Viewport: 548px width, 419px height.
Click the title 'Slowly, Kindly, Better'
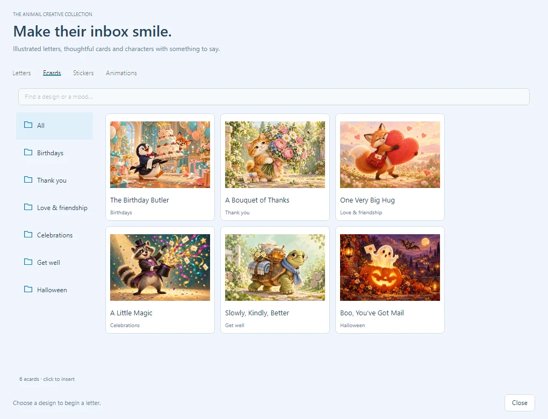[x=257, y=313]
